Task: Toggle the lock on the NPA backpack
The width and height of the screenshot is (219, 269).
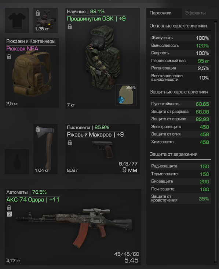Action: point(9,57)
